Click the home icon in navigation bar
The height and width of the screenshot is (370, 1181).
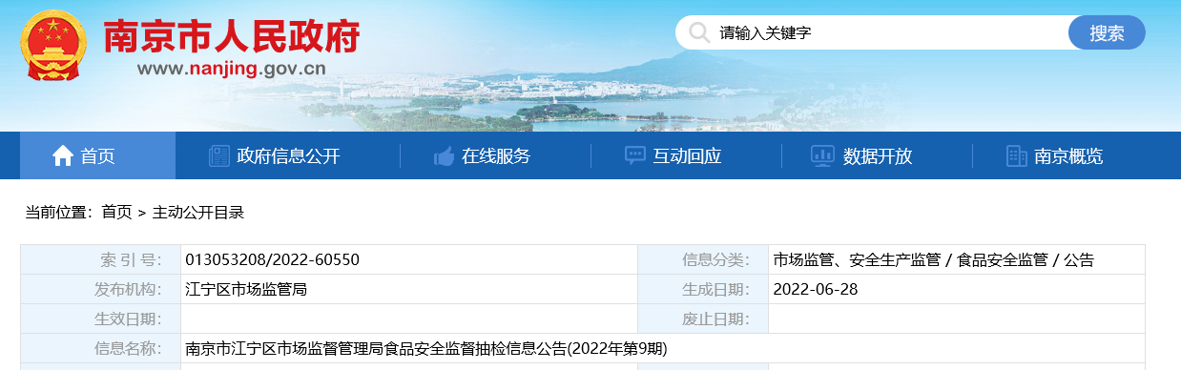point(63,156)
